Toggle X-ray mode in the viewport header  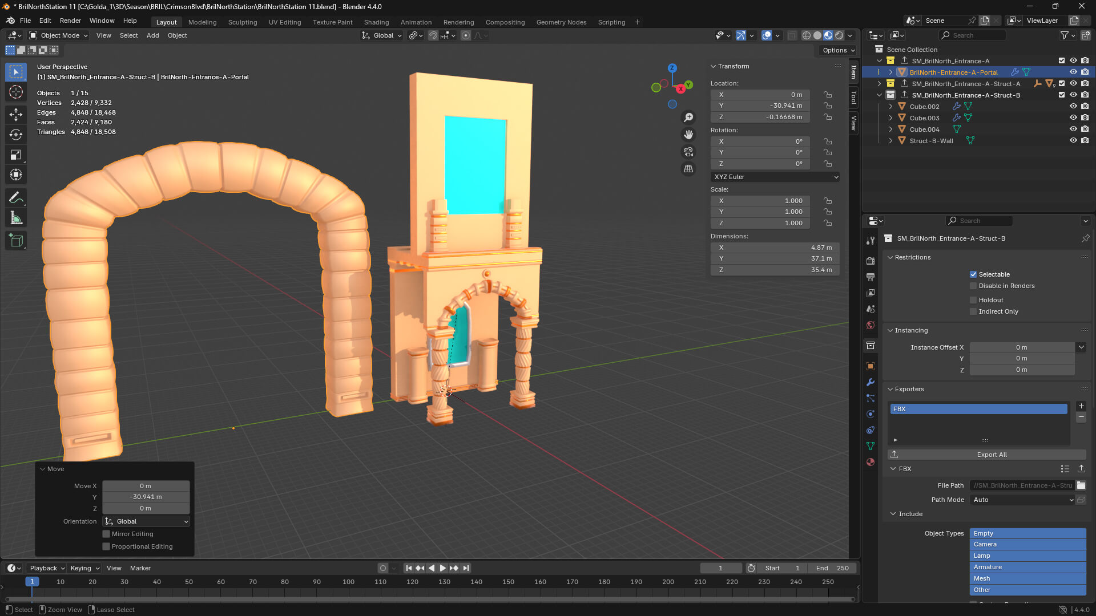pos(792,35)
